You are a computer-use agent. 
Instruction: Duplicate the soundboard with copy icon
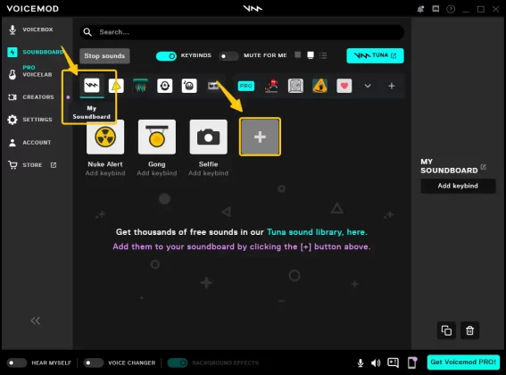[x=446, y=330]
